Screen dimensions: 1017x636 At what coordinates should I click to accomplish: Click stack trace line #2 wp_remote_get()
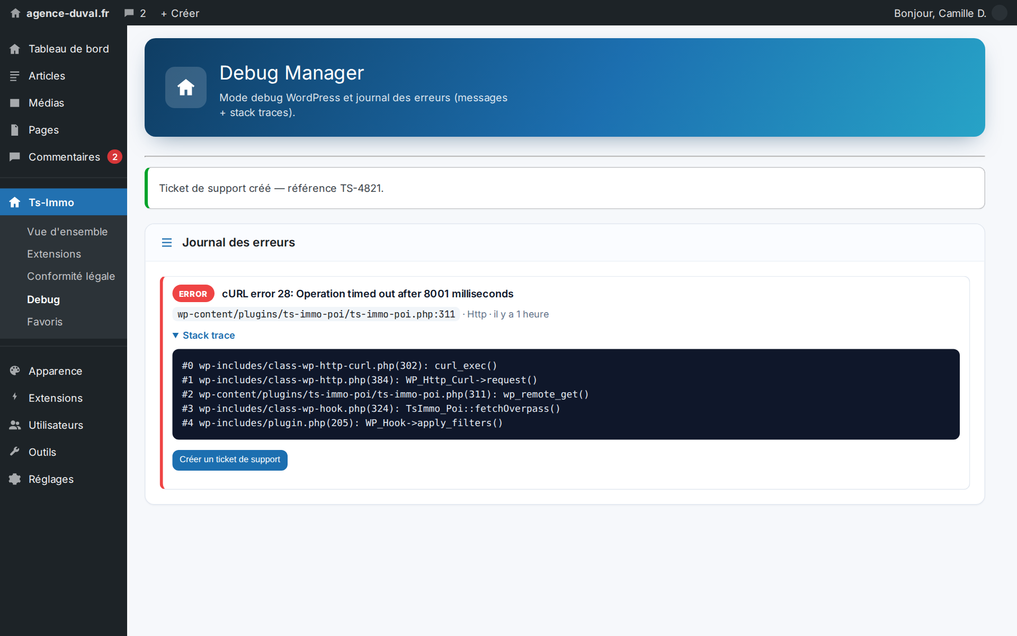tap(385, 394)
